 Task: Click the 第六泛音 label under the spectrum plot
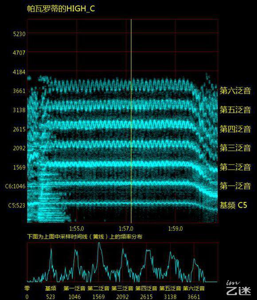[x=194, y=288]
